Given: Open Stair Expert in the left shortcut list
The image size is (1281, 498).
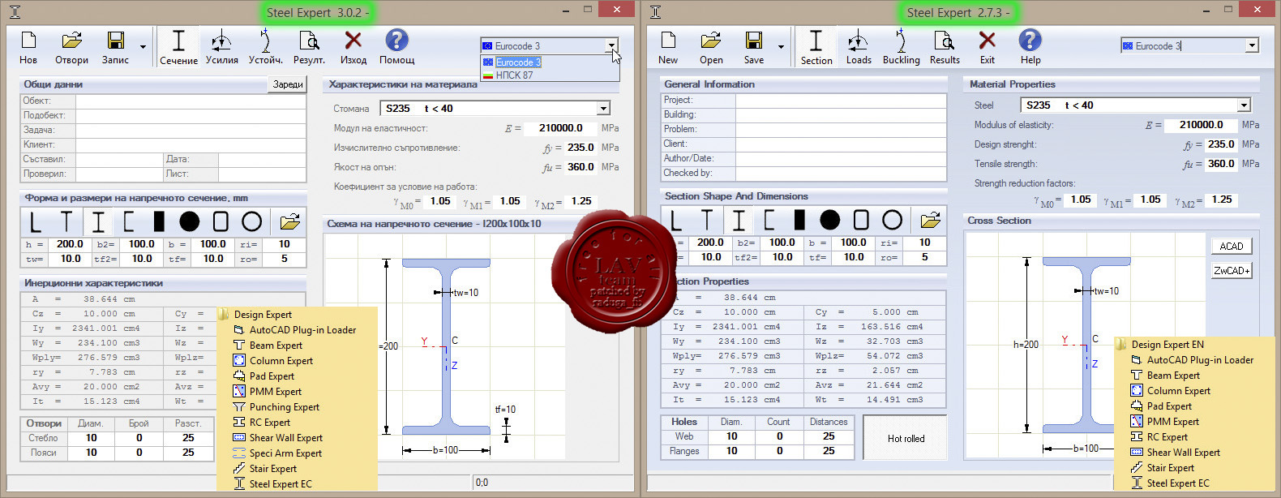Looking at the screenshot, I should coord(273,469).
